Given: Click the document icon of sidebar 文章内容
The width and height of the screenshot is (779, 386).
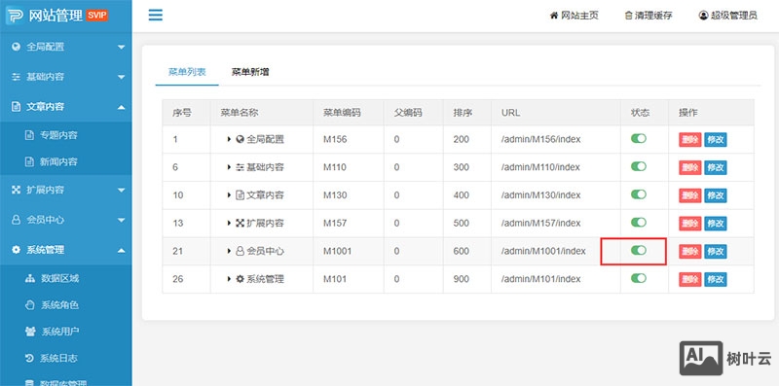Looking at the screenshot, I should [x=16, y=107].
